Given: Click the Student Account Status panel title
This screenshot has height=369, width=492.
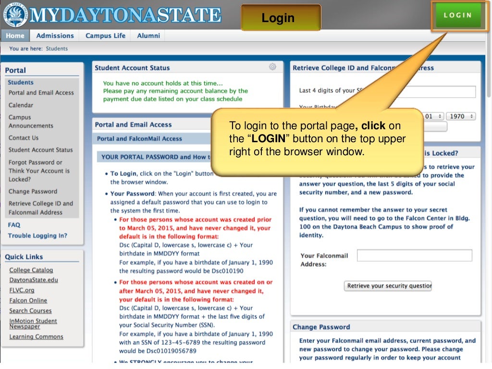Looking at the screenshot, I should pos(132,68).
